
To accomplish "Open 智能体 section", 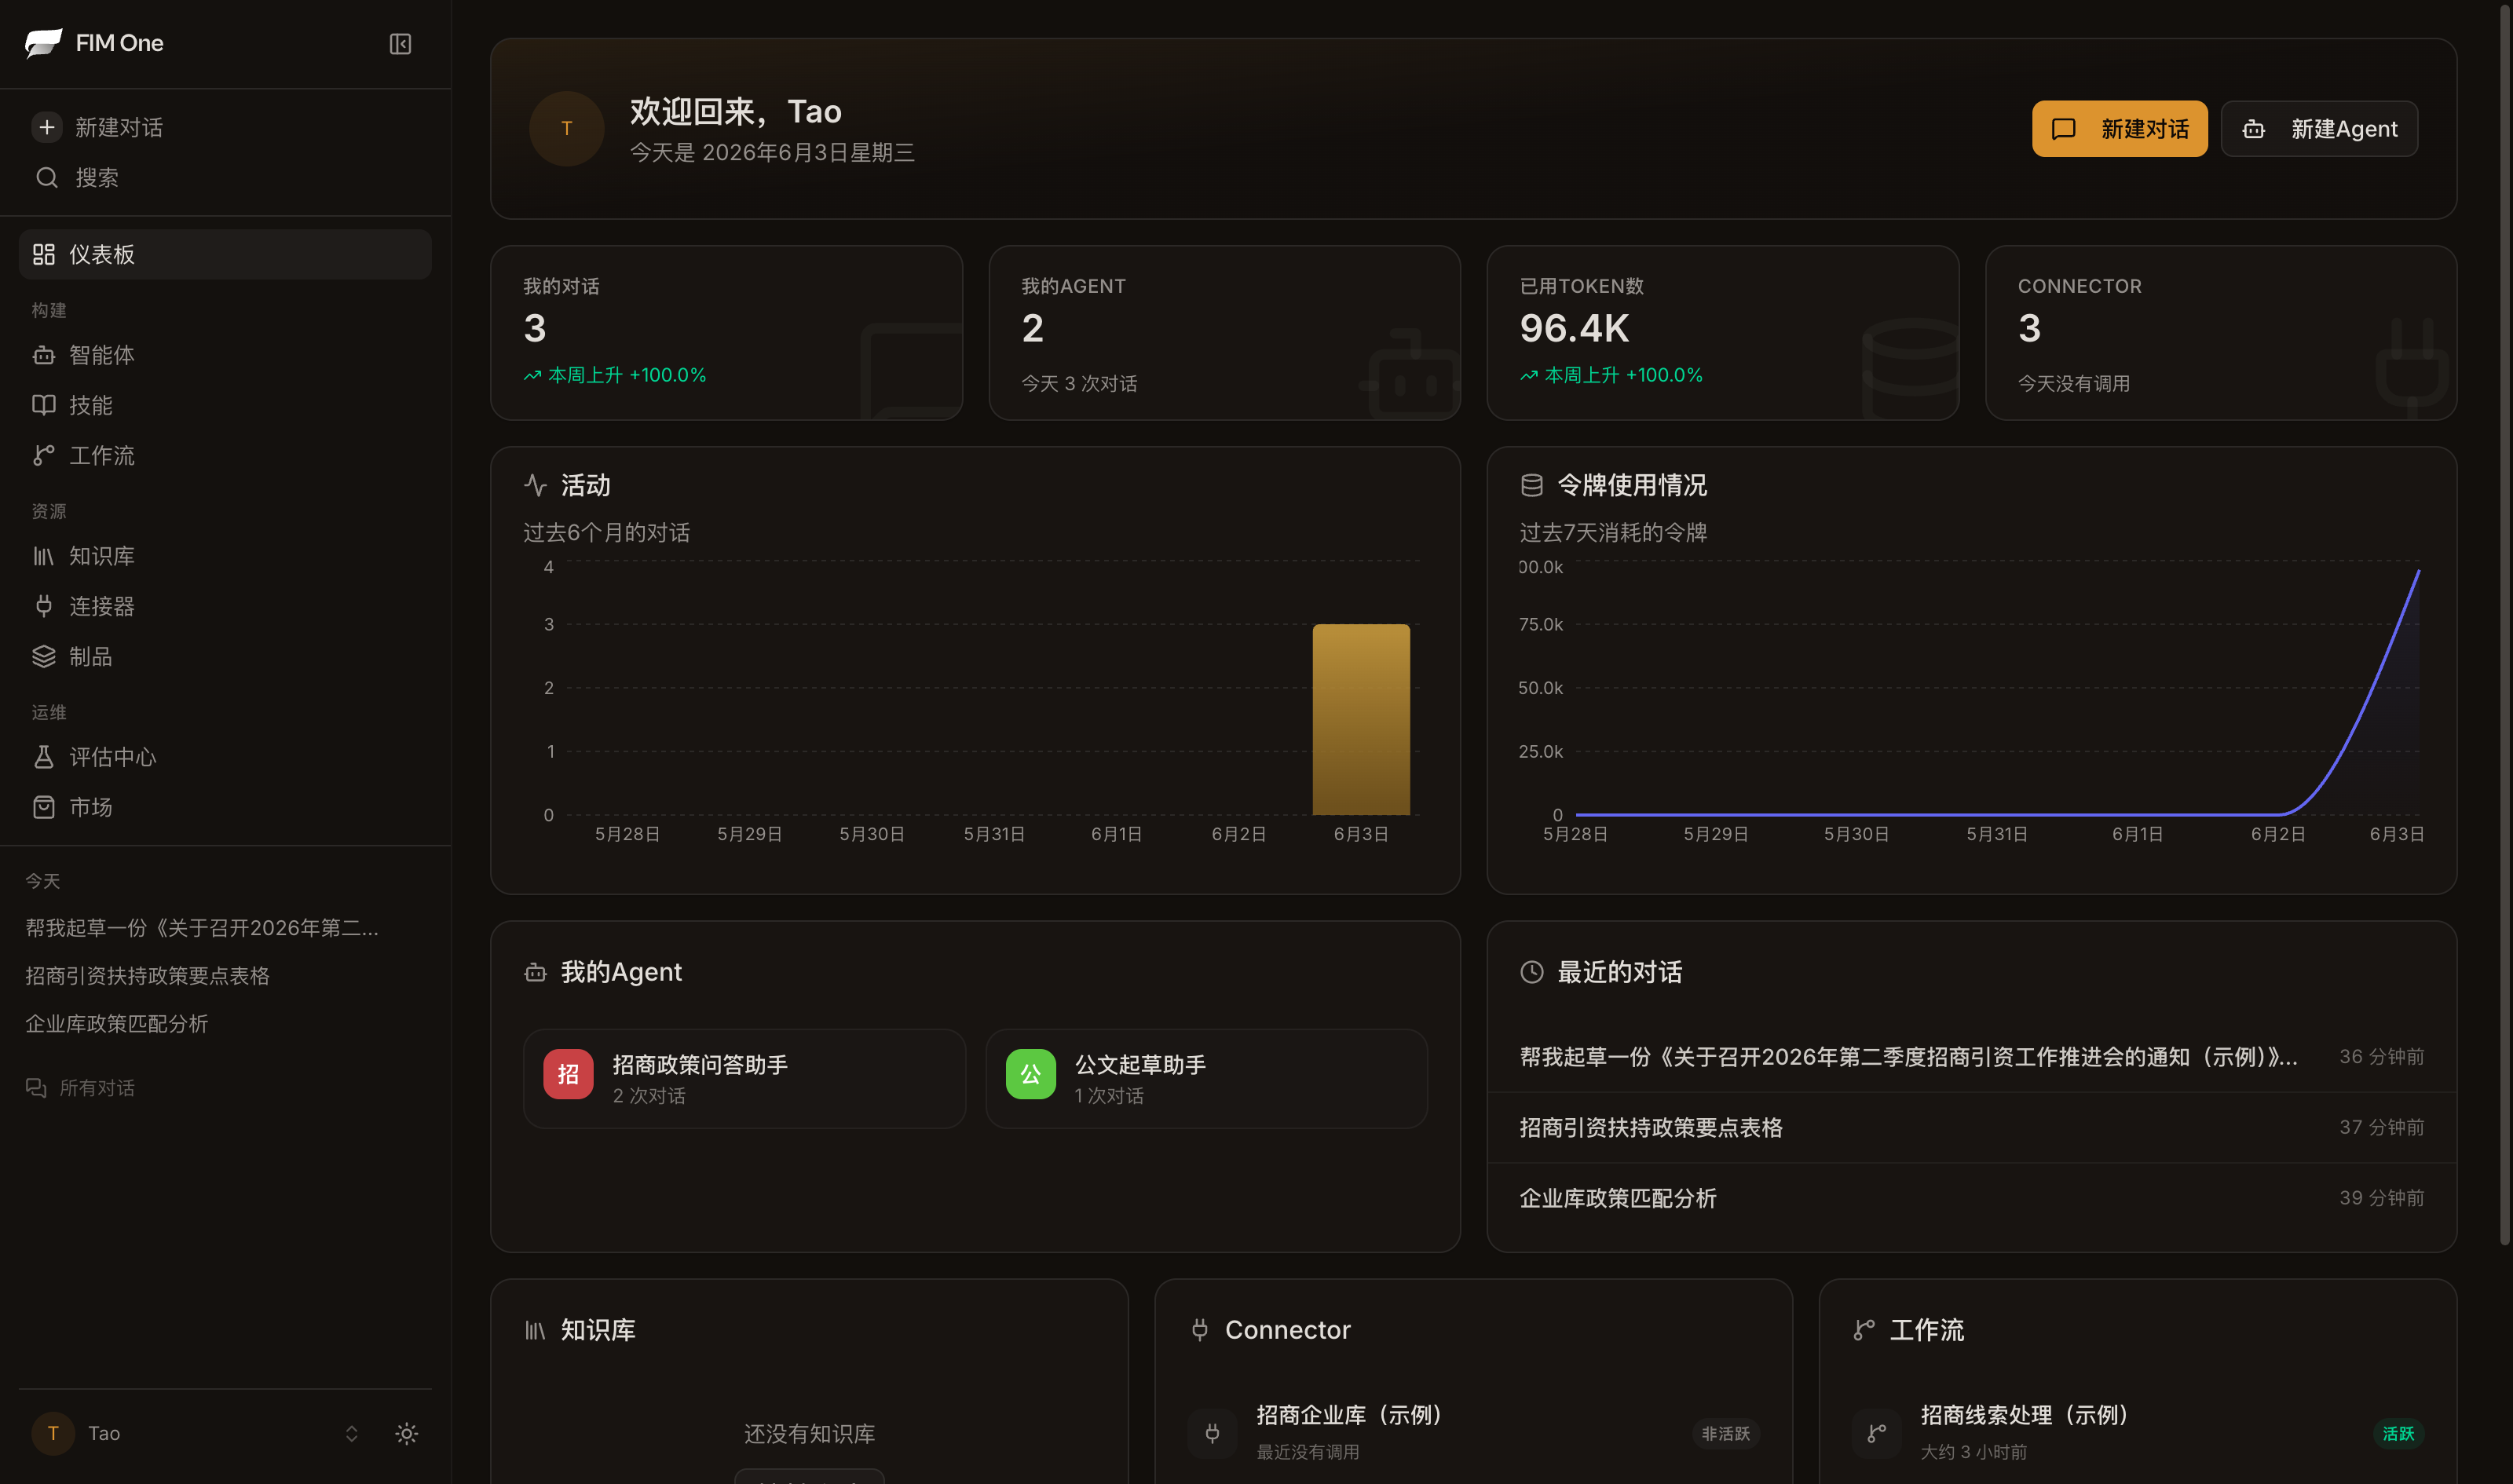I will click(225, 355).
